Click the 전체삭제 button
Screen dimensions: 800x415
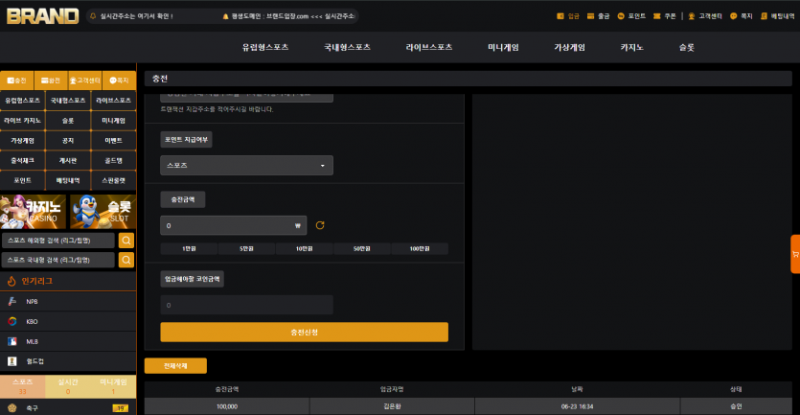(x=175, y=366)
